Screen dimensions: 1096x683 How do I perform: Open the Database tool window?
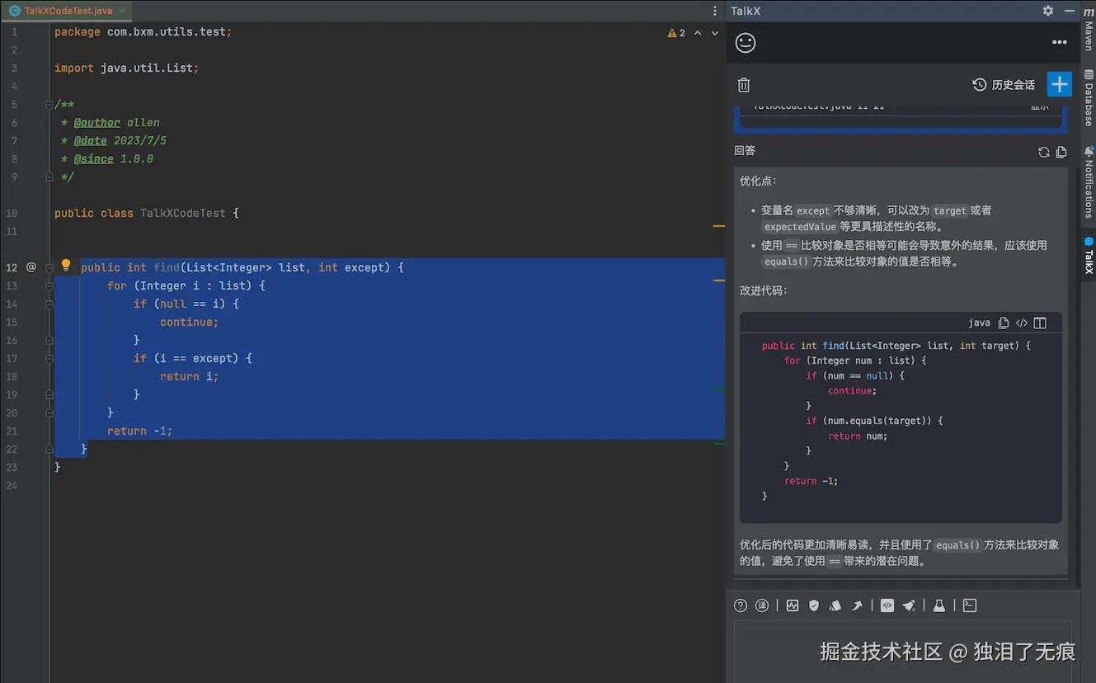click(x=1089, y=97)
